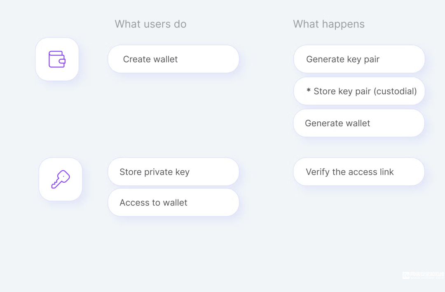
Task: Select the Generate wallet pill
Action: (x=359, y=123)
